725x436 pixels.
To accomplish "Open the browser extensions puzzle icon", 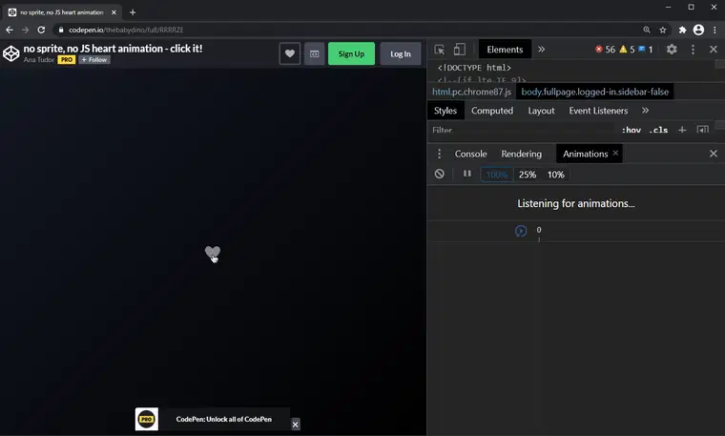I will point(682,30).
